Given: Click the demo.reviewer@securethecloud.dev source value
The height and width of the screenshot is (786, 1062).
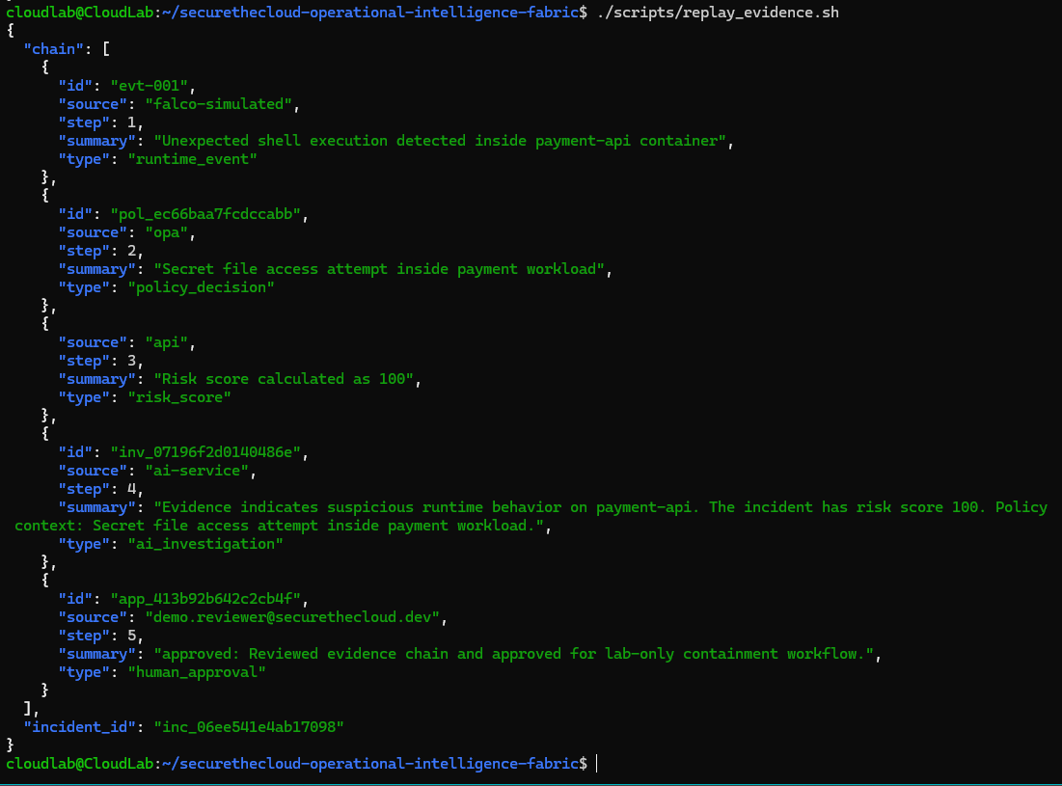Looking at the screenshot, I should 292,617.
